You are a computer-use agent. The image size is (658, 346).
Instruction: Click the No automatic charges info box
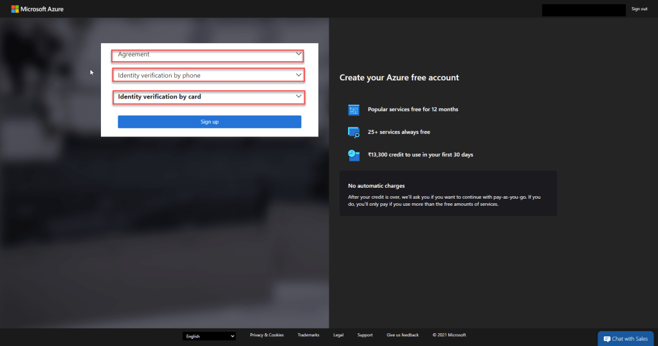pyautogui.click(x=448, y=193)
